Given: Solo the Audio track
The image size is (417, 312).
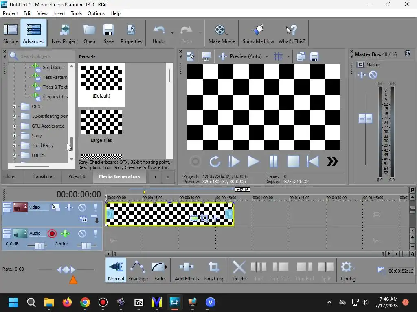Looking at the screenshot, I should (95, 234).
